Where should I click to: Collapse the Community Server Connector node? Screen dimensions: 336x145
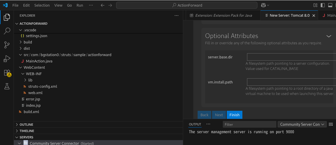(19, 143)
